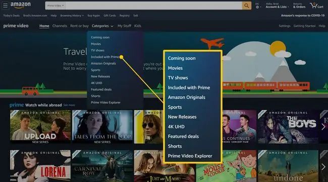Select Included with Prime in categories menu
This screenshot has width=328, height=182.
tap(105, 57)
